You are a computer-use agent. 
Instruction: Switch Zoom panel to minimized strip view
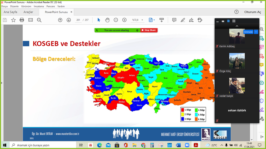click(217, 21)
